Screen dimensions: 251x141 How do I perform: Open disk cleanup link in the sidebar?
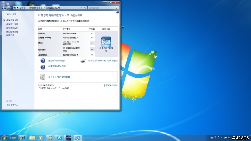click(12, 32)
